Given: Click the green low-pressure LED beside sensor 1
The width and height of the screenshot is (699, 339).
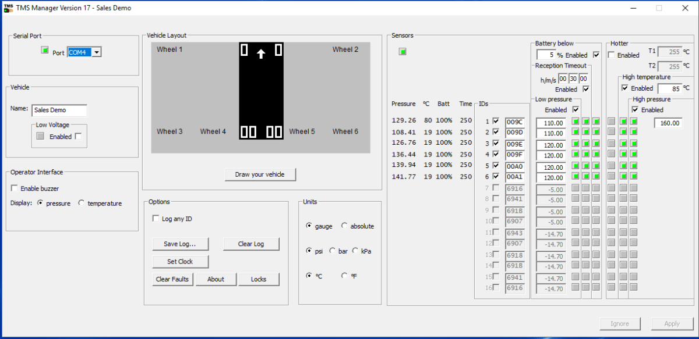Looking at the screenshot, I should click(577, 122).
